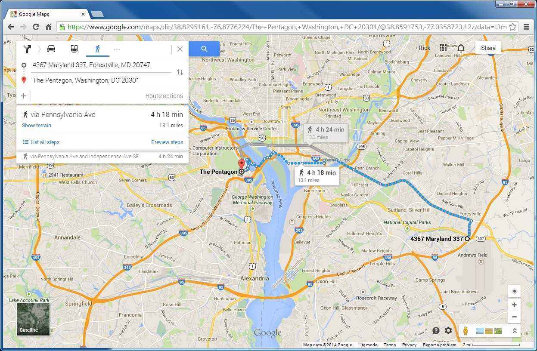The height and width of the screenshot is (351, 537).
Task: Toggle Satellite view thumbnail
Action: coord(33,319)
